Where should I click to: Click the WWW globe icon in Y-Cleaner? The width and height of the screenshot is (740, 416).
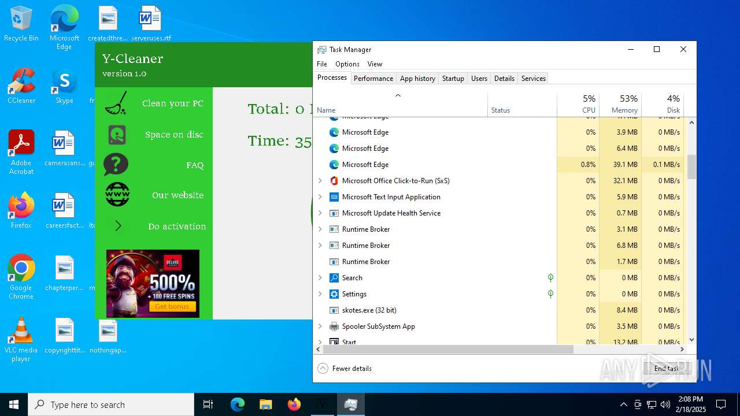[x=117, y=195]
